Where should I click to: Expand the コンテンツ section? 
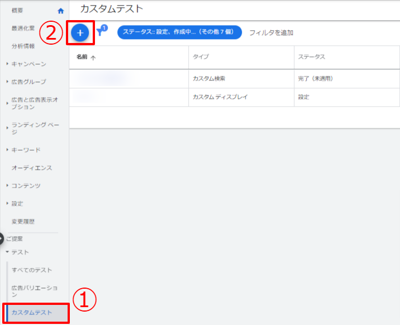[7, 186]
